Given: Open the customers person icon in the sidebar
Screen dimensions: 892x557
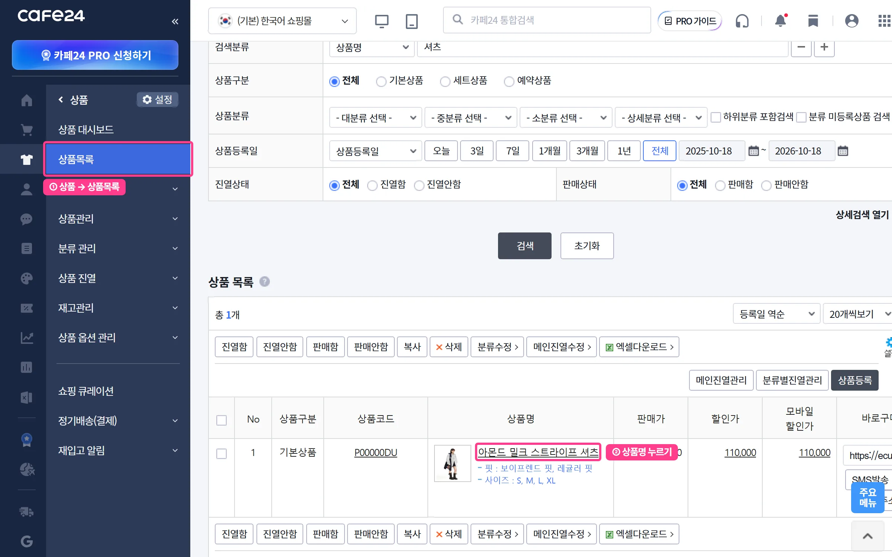Looking at the screenshot, I should pos(26,189).
